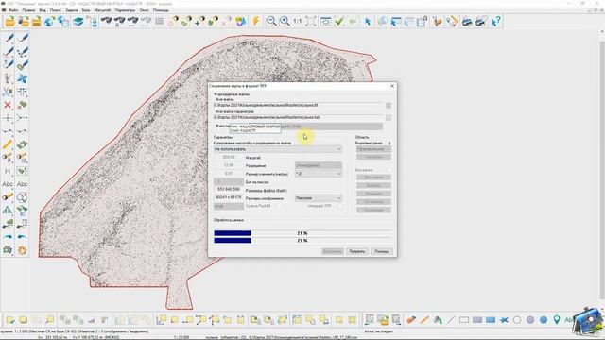Image resolution: width=605 pixels, height=340 pixels.
Task: Click browse button beside TIFF file name
Action: pos(389,105)
